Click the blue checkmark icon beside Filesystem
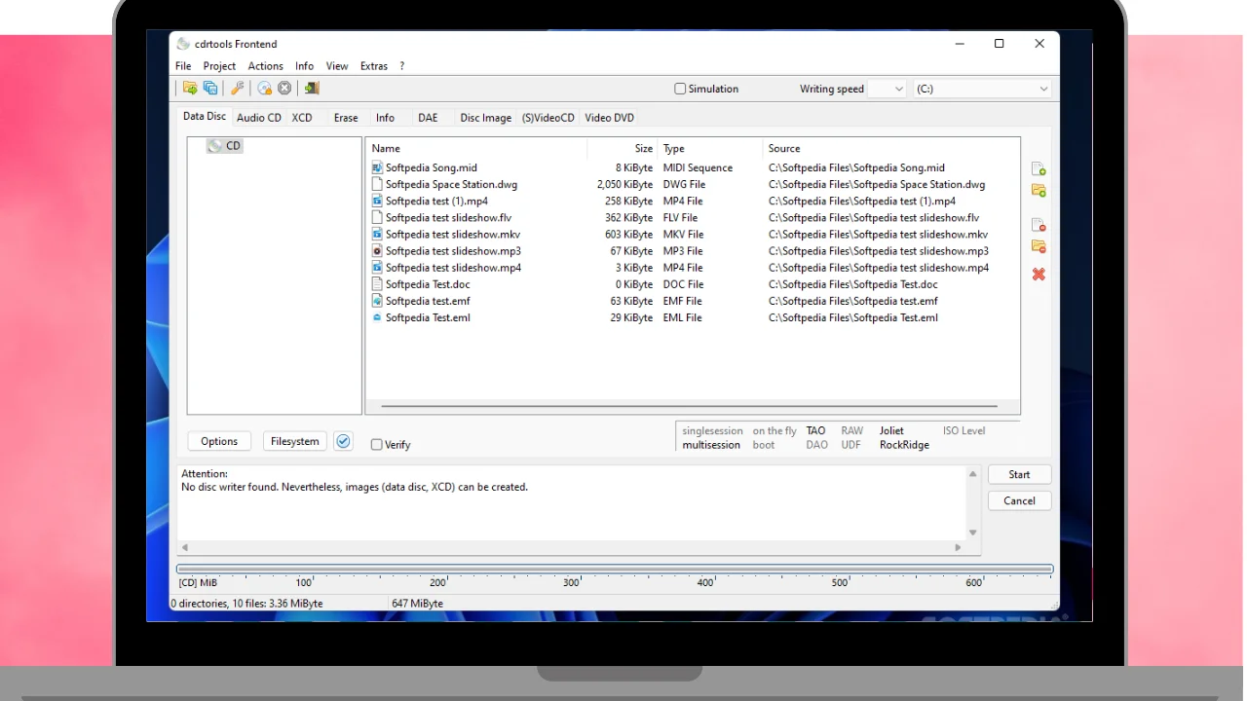The width and height of the screenshot is (1247, 701). [343, 441]
